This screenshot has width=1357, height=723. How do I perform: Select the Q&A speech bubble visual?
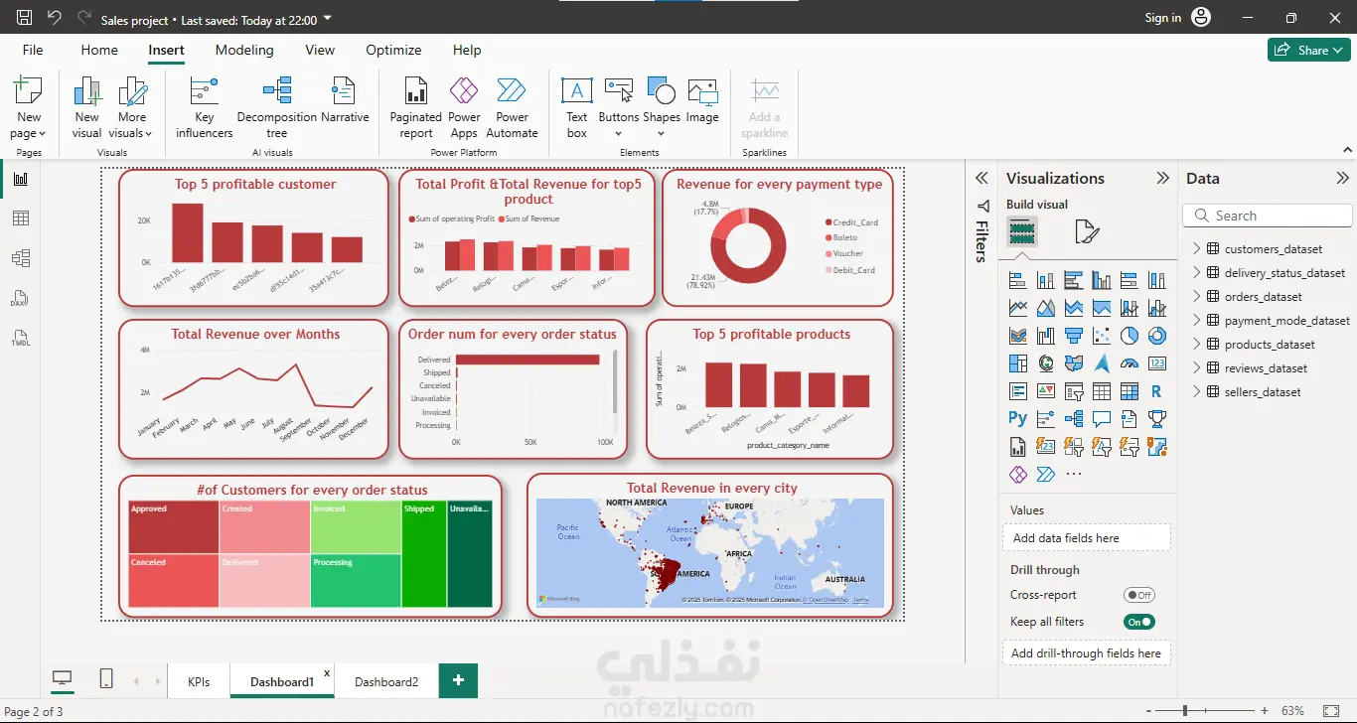(x=1101, y=419)
